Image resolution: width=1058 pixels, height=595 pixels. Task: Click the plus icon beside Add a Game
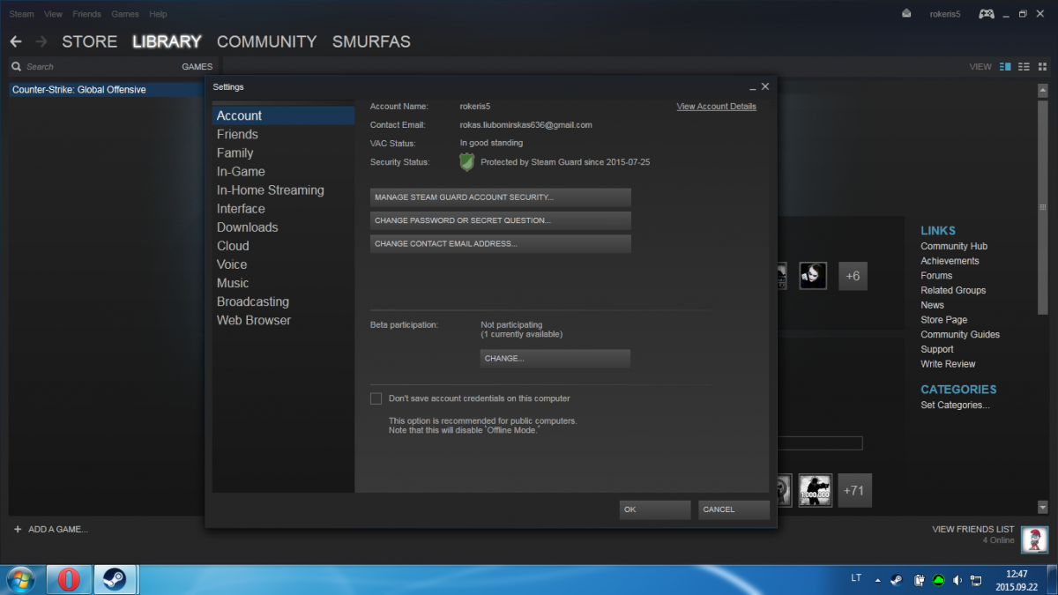tap(18, 529)
